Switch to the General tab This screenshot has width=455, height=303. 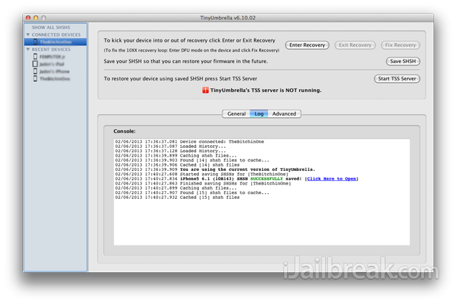tap(236, 113)
